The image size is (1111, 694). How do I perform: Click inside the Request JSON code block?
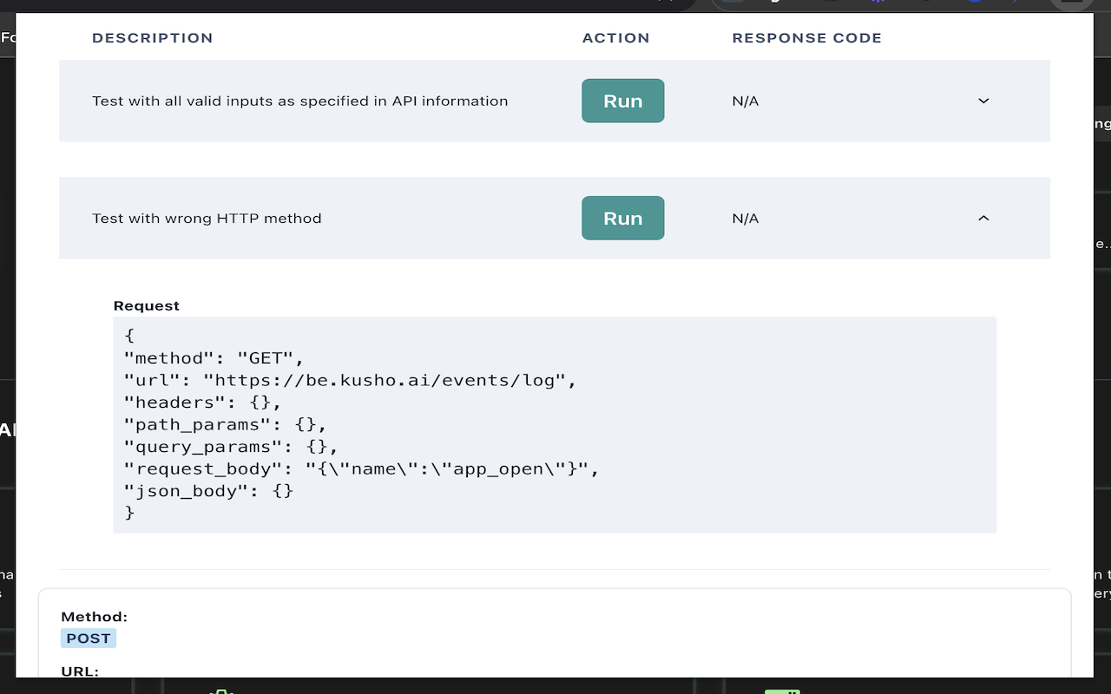pos(555,424)
